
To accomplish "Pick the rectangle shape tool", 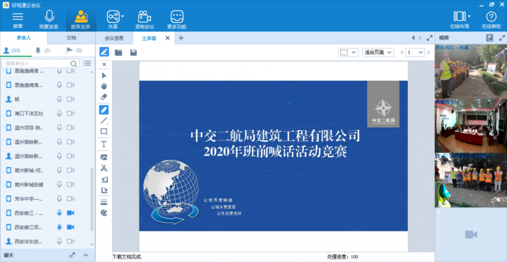I will pyautogui.click(x=104, y=132).
